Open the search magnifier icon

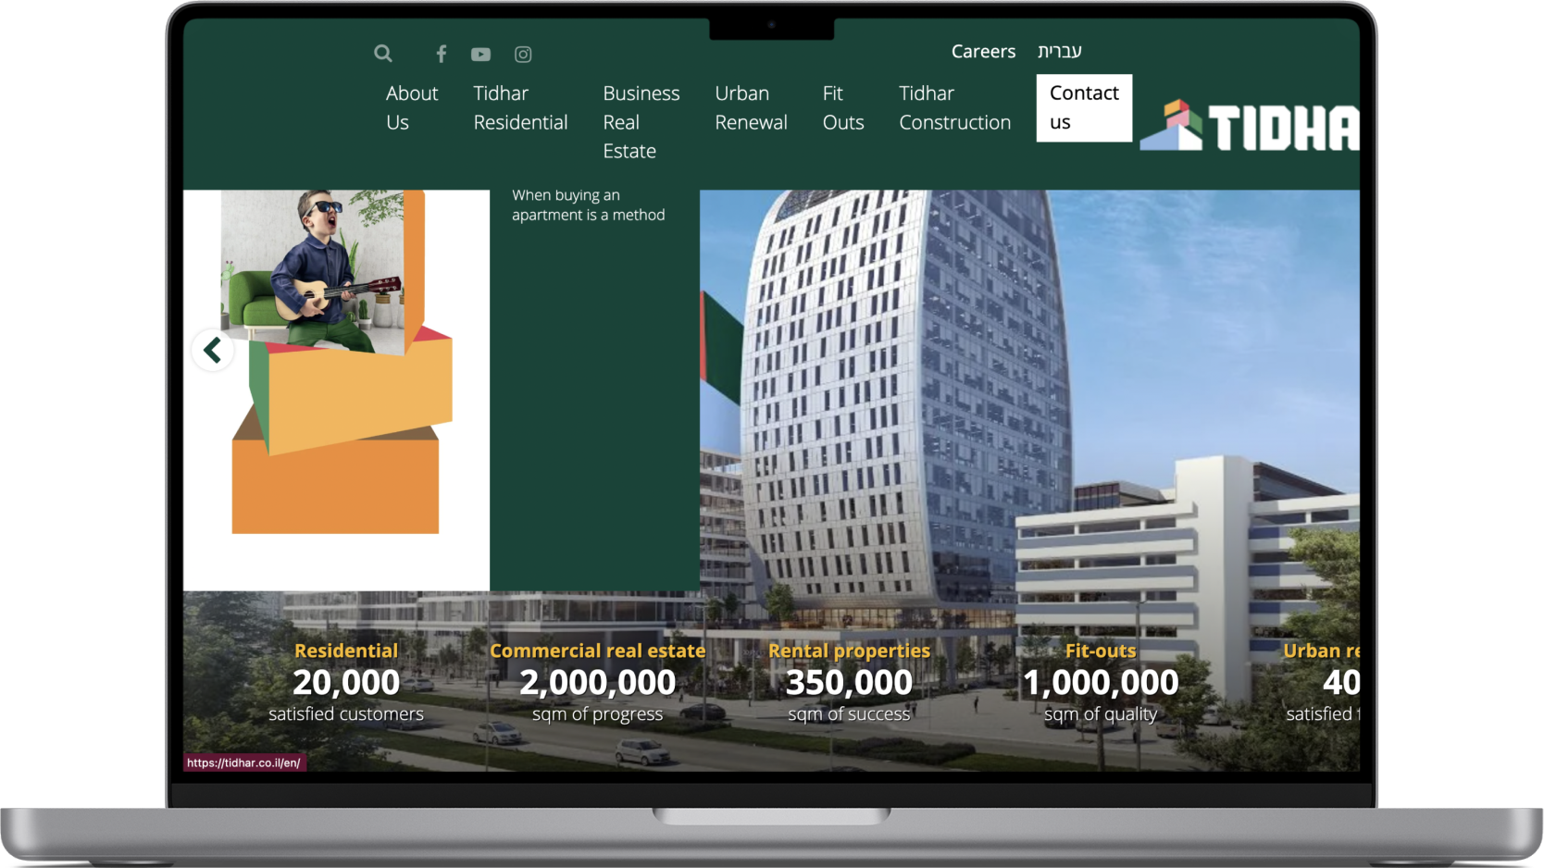click(383, 54)
